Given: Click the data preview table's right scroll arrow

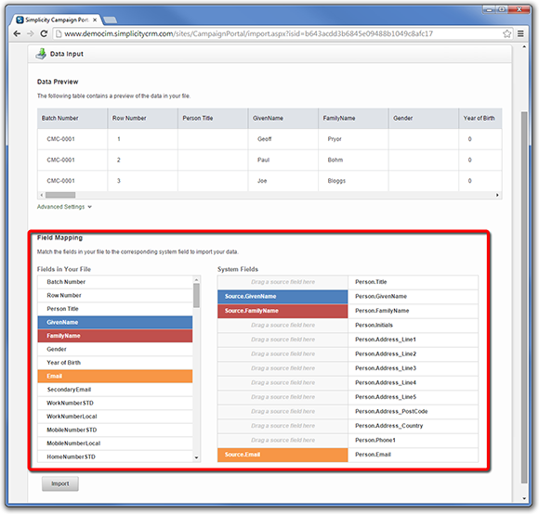Looking at the screenshot, I should pos(497,195).
